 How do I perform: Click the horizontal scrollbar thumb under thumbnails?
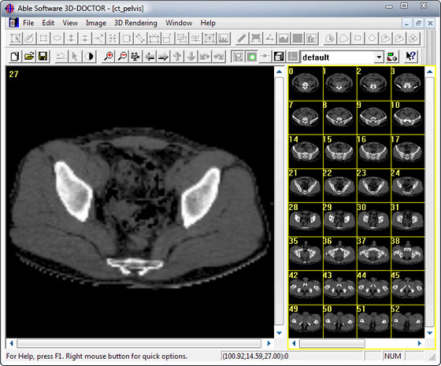[x=332, y=343]
